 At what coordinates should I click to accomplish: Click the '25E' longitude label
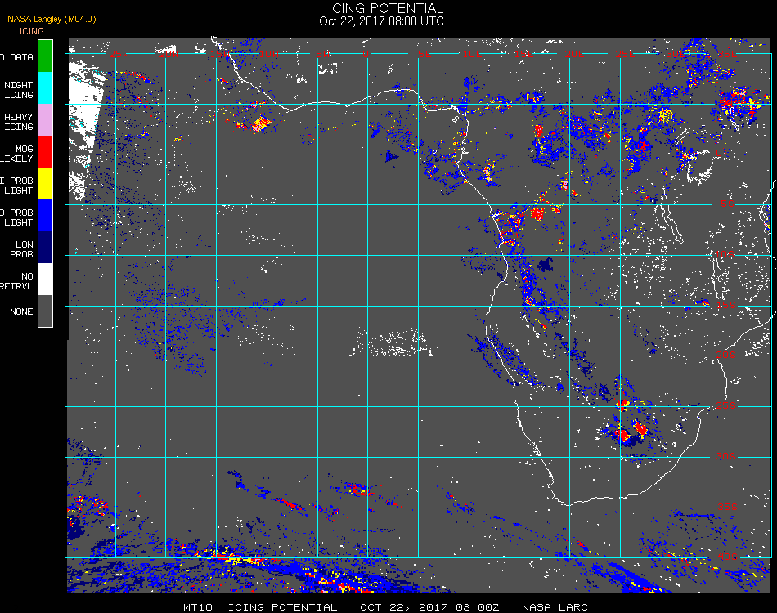[x=625, y=54]
